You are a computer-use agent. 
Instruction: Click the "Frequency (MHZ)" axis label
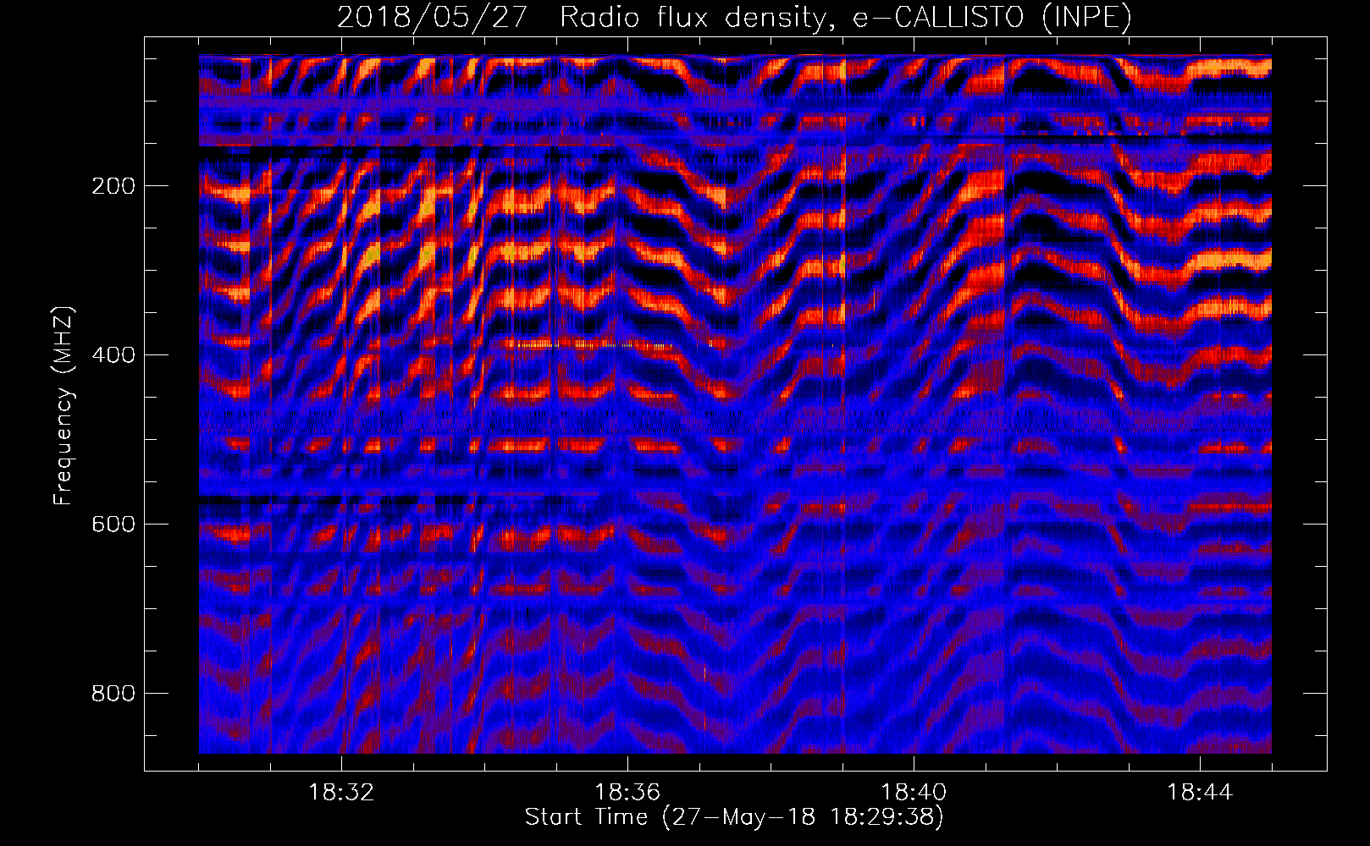click(x=64, y=406)
